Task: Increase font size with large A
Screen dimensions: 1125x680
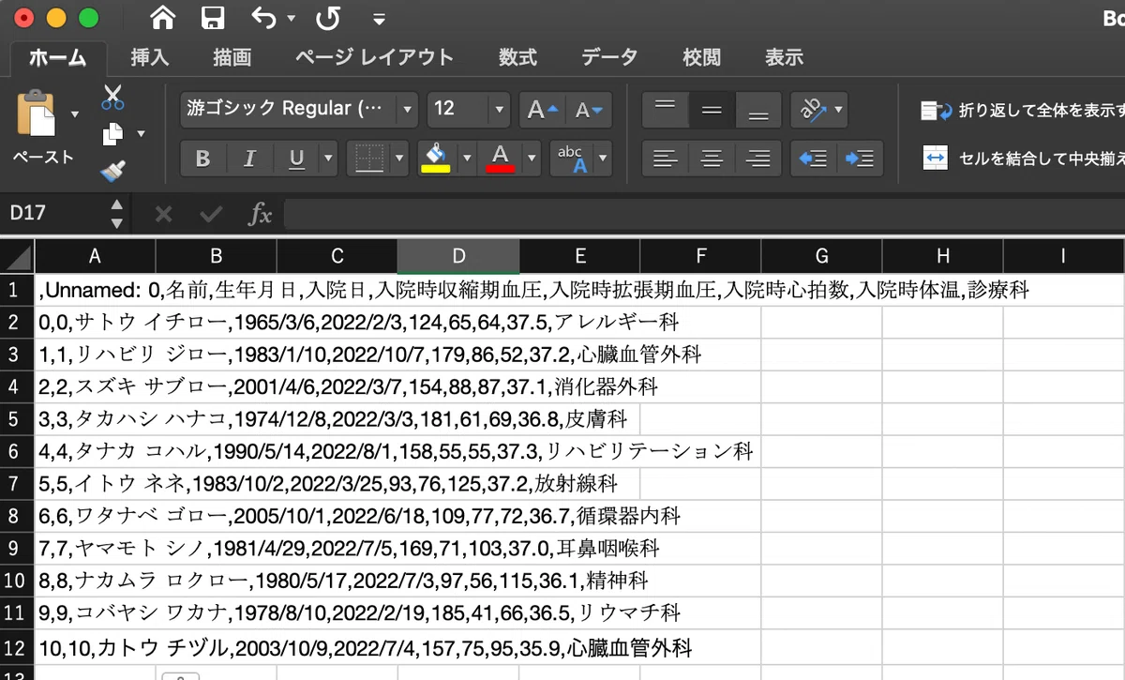Action: point(542,110)
